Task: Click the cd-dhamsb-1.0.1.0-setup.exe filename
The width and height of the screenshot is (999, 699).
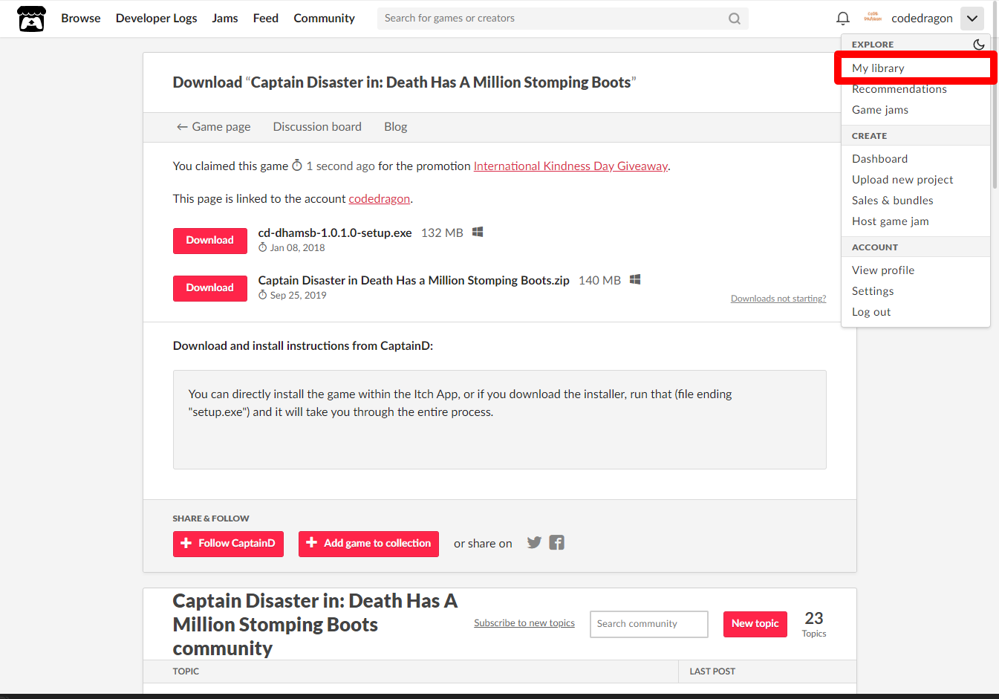Action: (335, 233)
